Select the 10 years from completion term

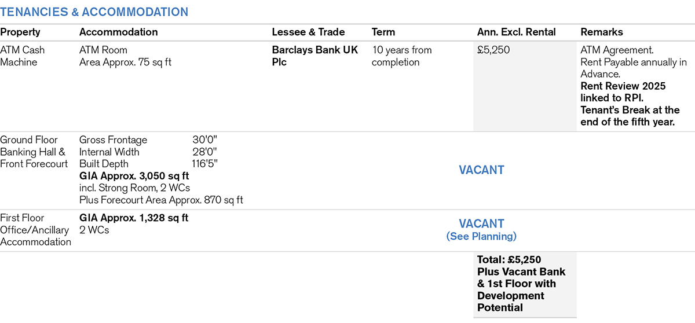click(x=401, y=56)
